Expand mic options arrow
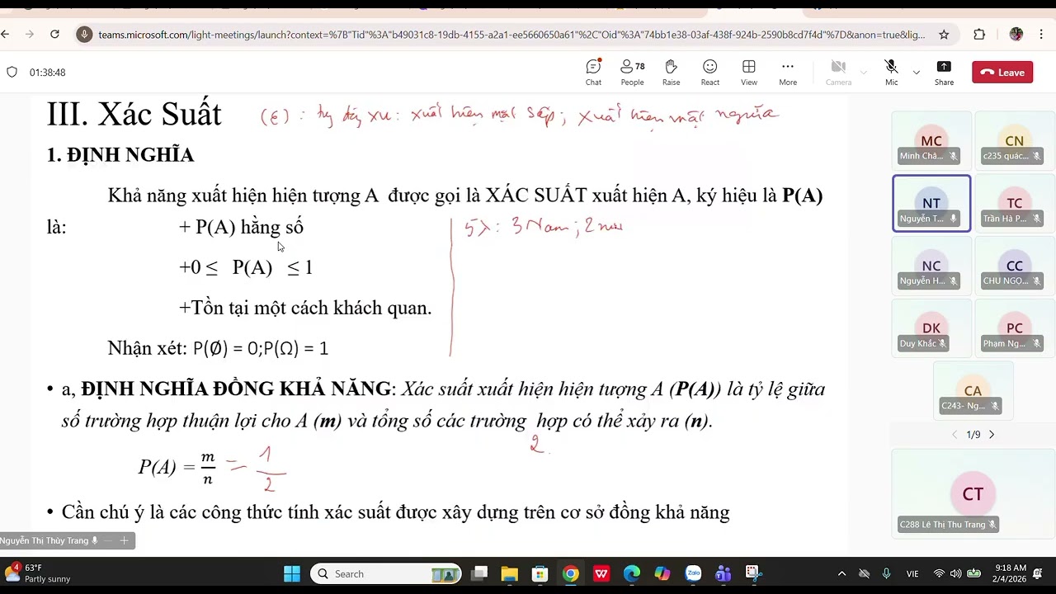This screenshot has width=1056, height=594. [916, 73]
